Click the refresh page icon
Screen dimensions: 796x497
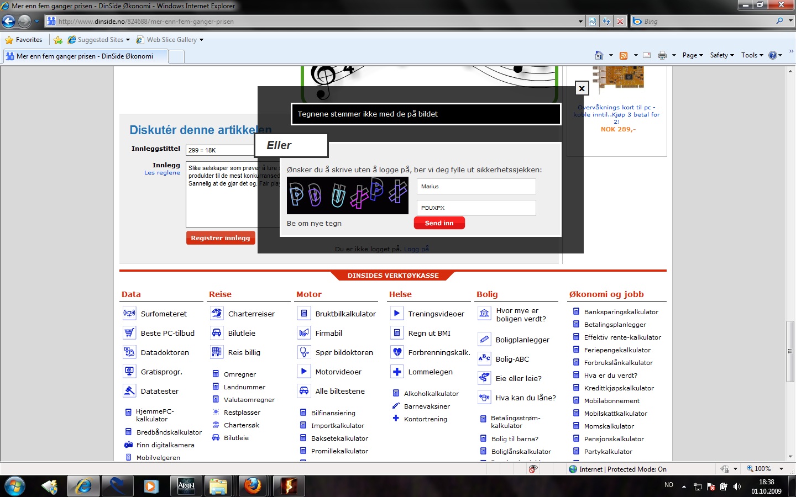coord(606,22)
